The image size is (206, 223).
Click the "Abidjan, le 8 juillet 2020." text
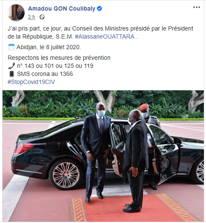(x=48, y=47)
